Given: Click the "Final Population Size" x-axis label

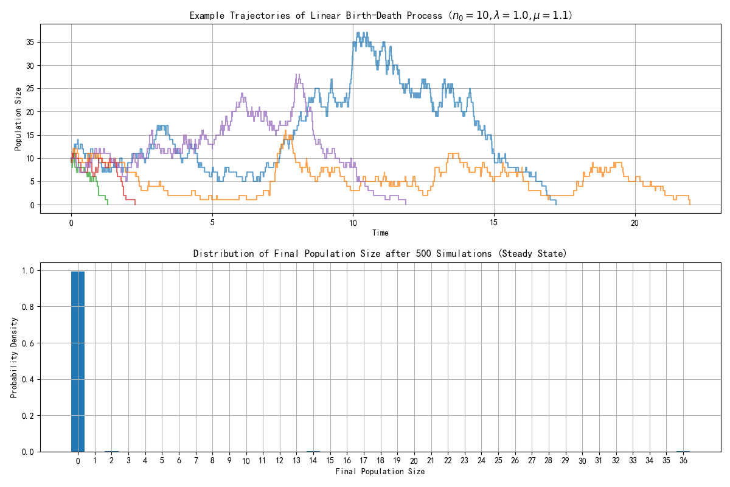Looking at the screenshot, I should tap(380, 471).
